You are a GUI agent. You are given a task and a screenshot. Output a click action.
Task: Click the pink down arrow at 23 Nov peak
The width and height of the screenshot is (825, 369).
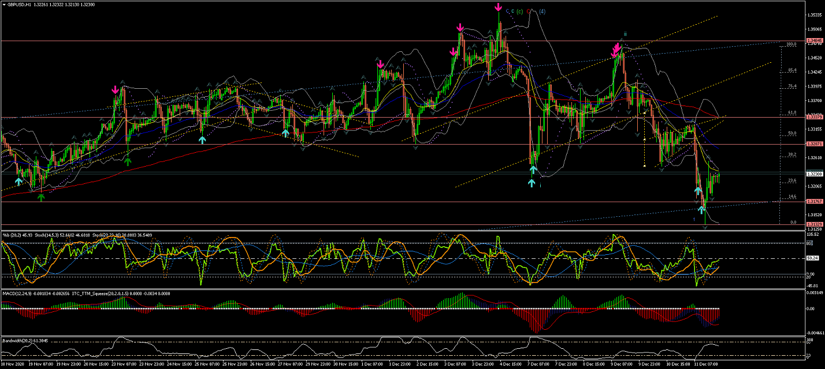116,89
